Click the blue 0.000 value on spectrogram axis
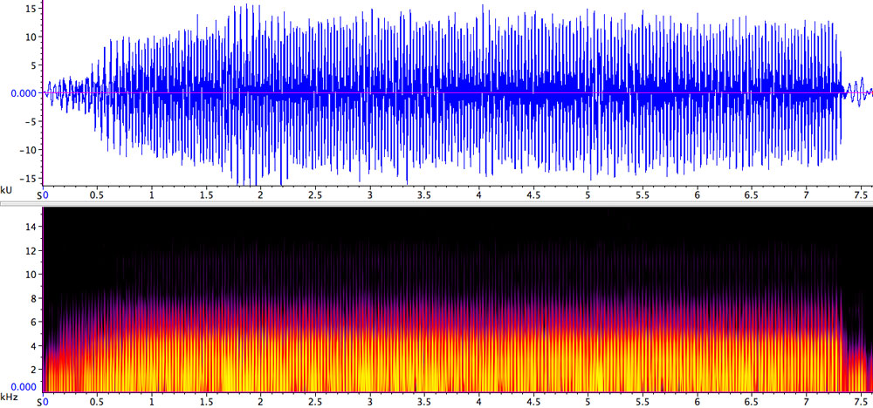The height and width of the screenshot is (408, 873). [24, 387]
